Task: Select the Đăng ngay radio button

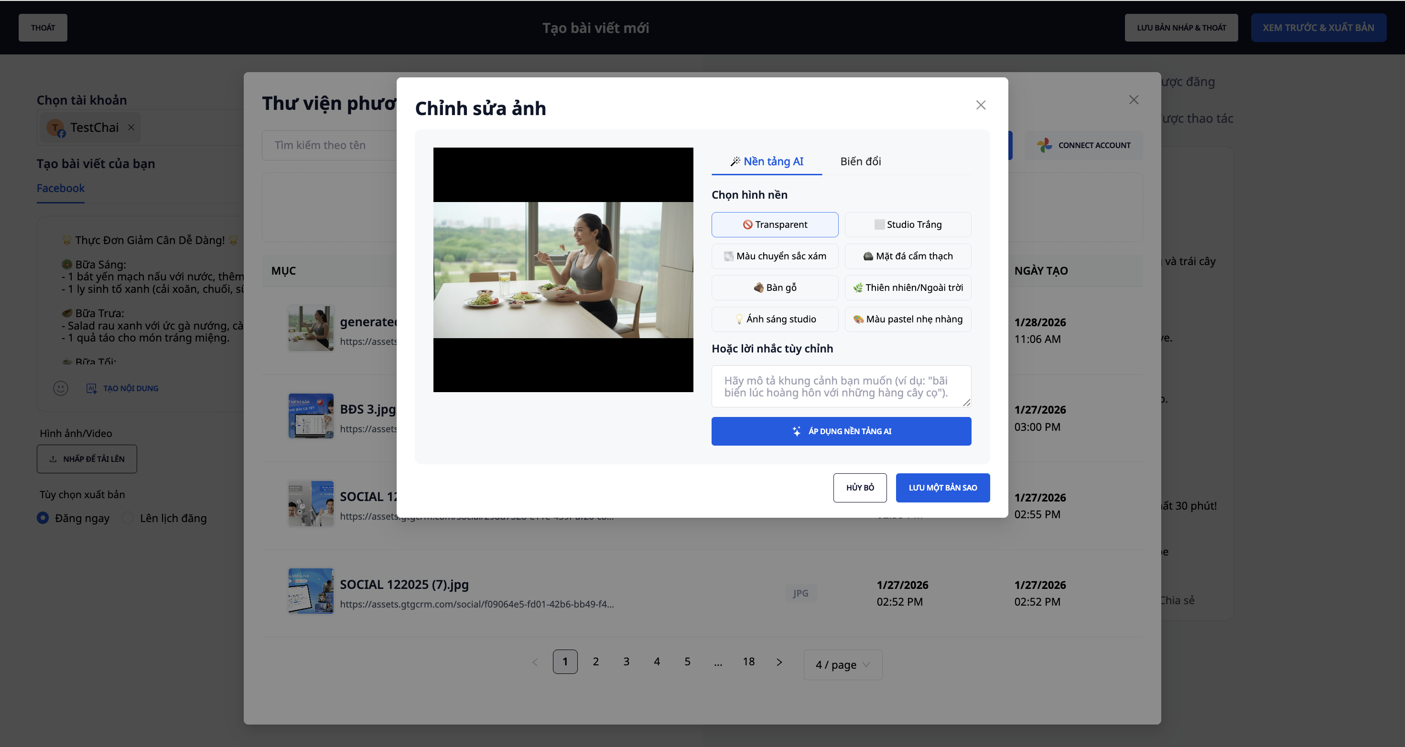Action: 43,518
